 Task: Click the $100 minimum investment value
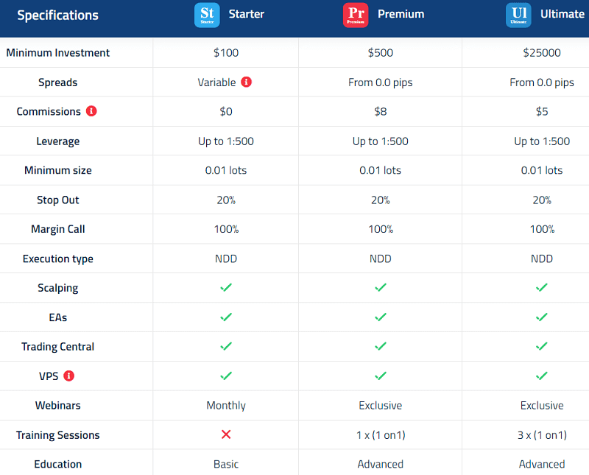pyautogui.click(x=226, y=52)
